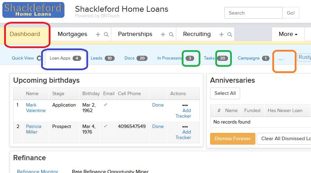Open Mark Valentine's contact link
311x173 pixels.
[x=36, y=108]
